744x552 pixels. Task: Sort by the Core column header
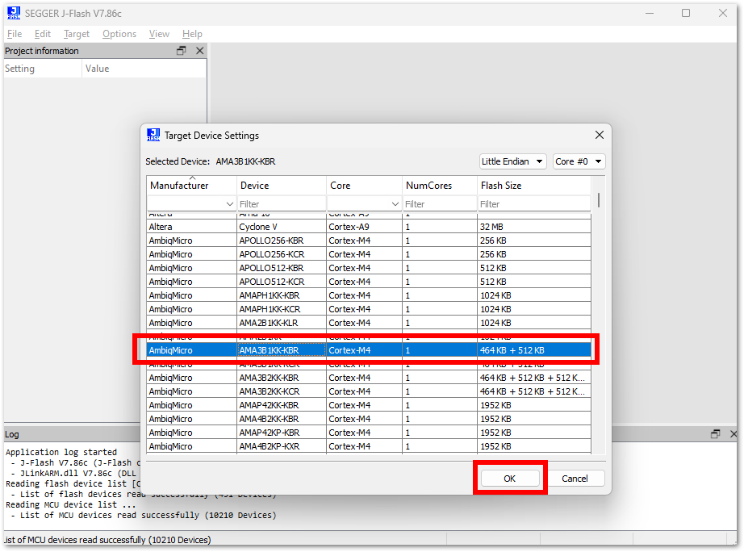click(x=364, y=186)
